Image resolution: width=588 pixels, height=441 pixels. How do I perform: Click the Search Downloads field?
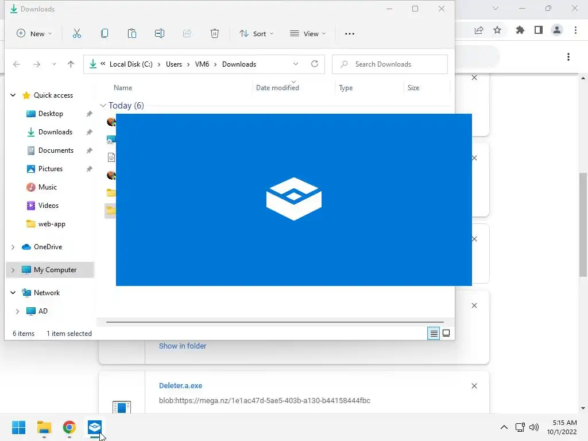390,64
